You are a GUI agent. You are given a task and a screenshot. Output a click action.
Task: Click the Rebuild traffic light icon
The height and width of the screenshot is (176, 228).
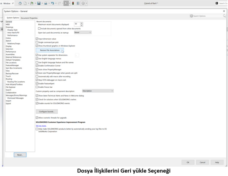click(73, 3)
